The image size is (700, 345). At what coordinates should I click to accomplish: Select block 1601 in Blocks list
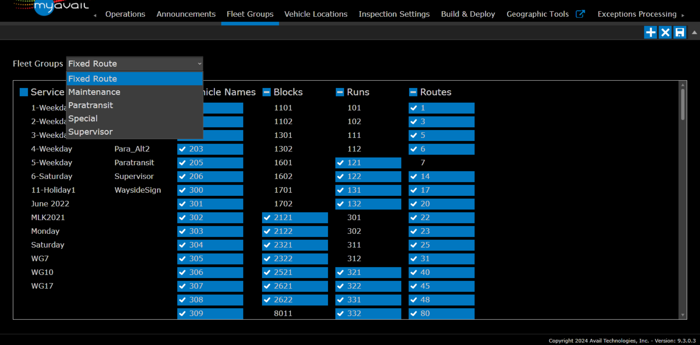pos(283,163)
